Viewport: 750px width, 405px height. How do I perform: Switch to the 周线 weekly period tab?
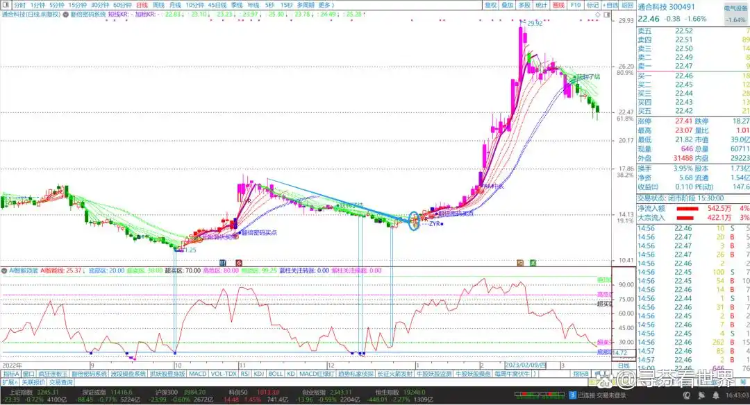(158, 5)
